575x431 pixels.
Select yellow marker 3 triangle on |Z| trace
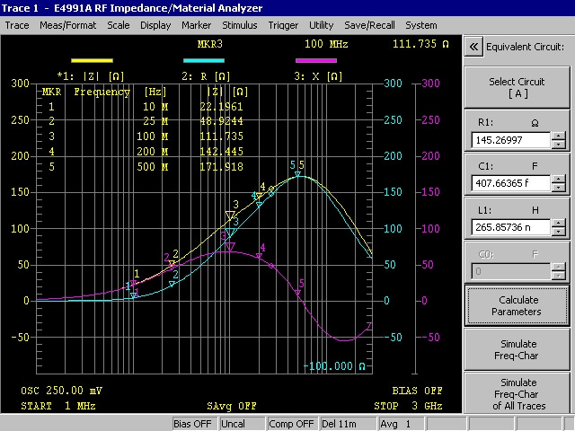point(230,215)
